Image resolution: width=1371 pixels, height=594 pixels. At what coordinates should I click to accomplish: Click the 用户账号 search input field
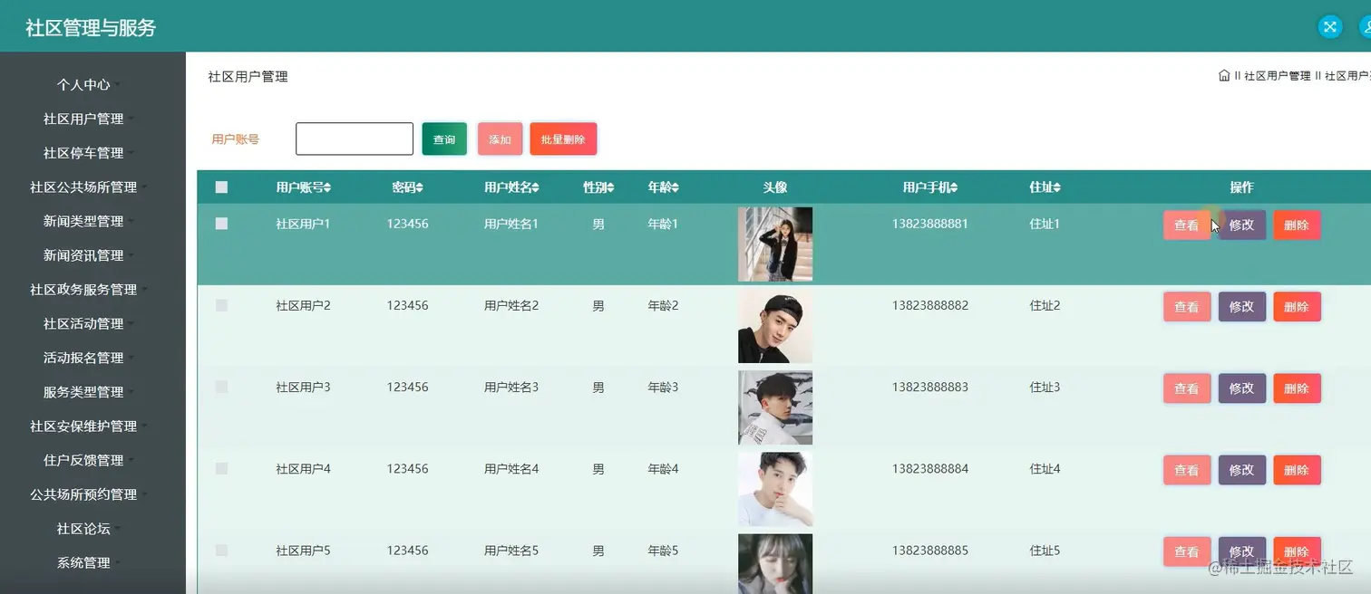[354, 138]
